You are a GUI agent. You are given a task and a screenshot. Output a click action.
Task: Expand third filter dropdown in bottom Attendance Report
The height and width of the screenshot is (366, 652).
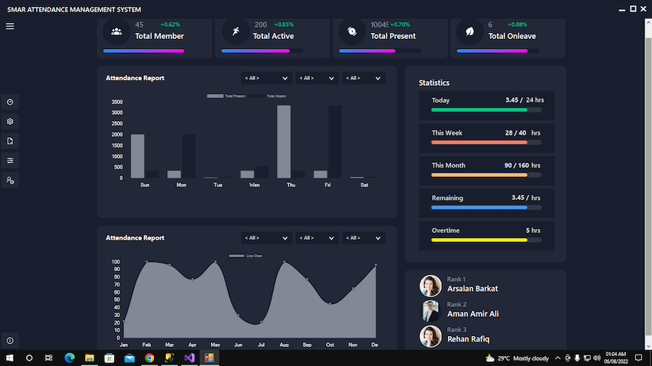364,238
